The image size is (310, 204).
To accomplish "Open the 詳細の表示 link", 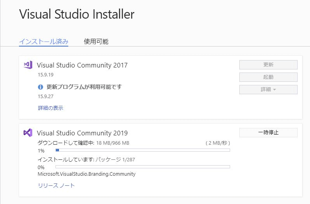I will (x=50, y=108).
